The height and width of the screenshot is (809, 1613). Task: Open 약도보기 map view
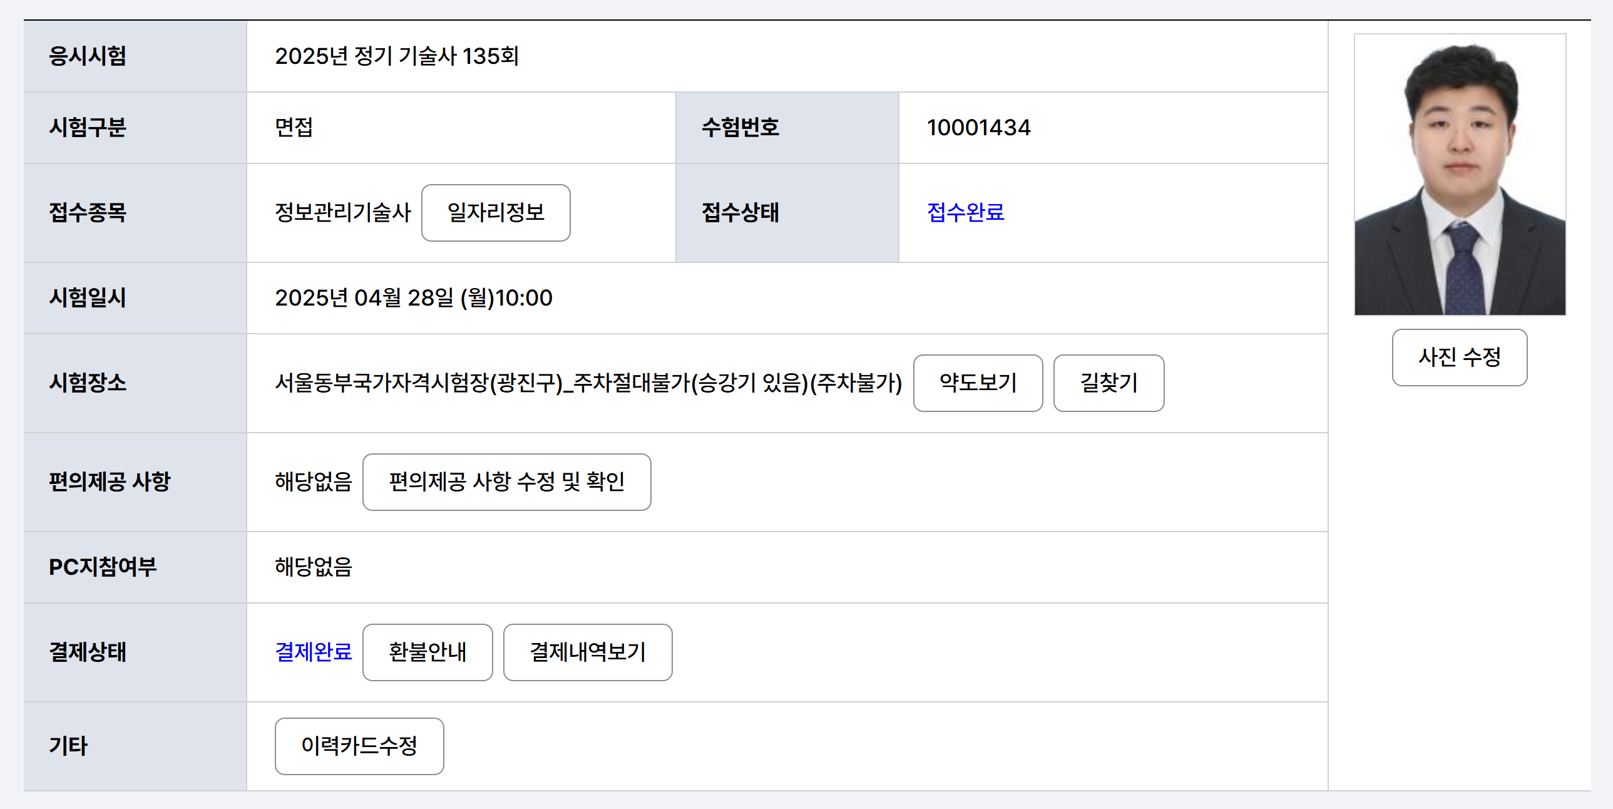[x=978, y=383]
